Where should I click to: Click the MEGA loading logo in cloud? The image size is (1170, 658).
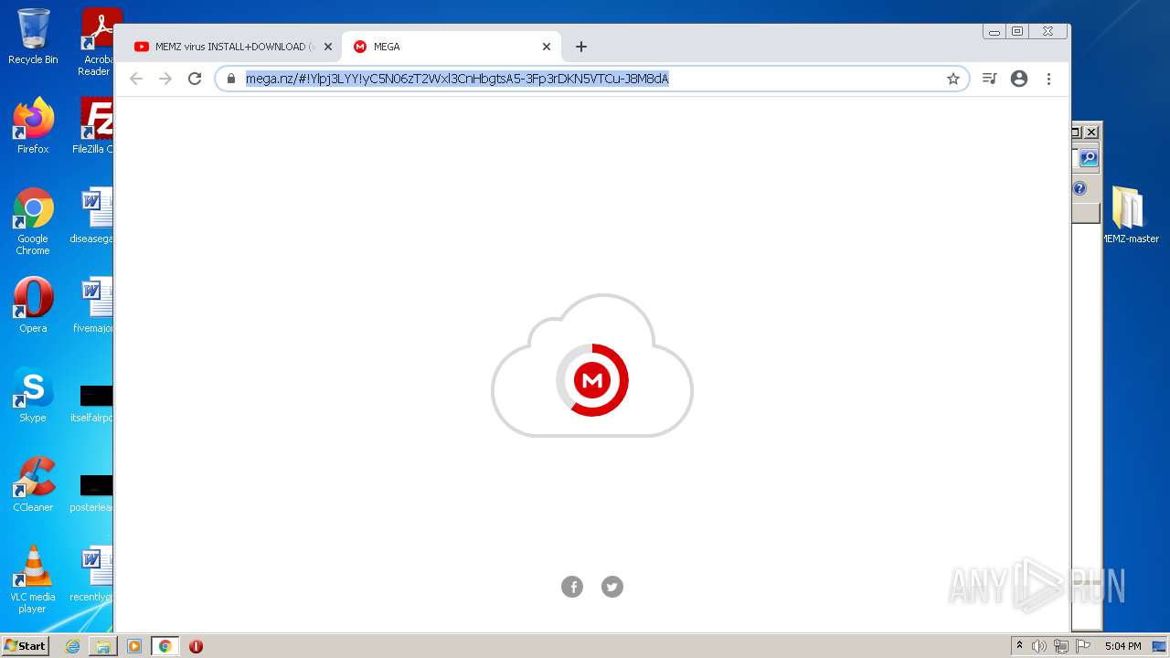point(592,366)
